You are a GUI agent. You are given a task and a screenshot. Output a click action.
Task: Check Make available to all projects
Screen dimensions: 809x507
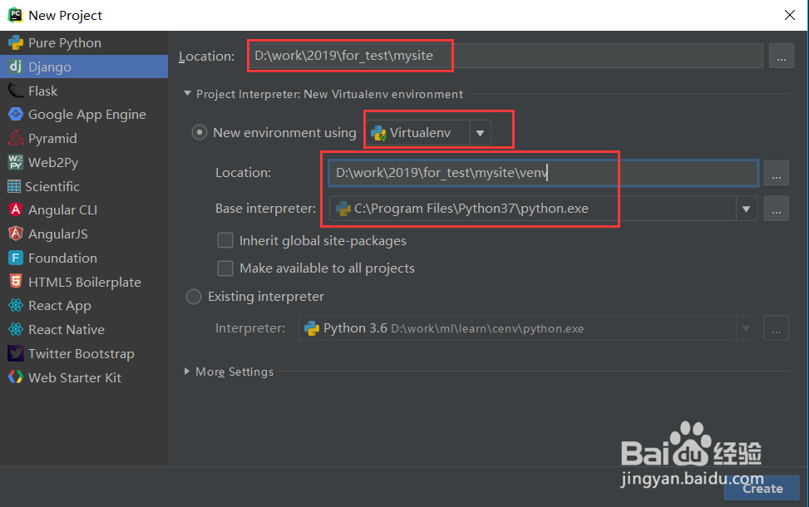coord(225,268)
